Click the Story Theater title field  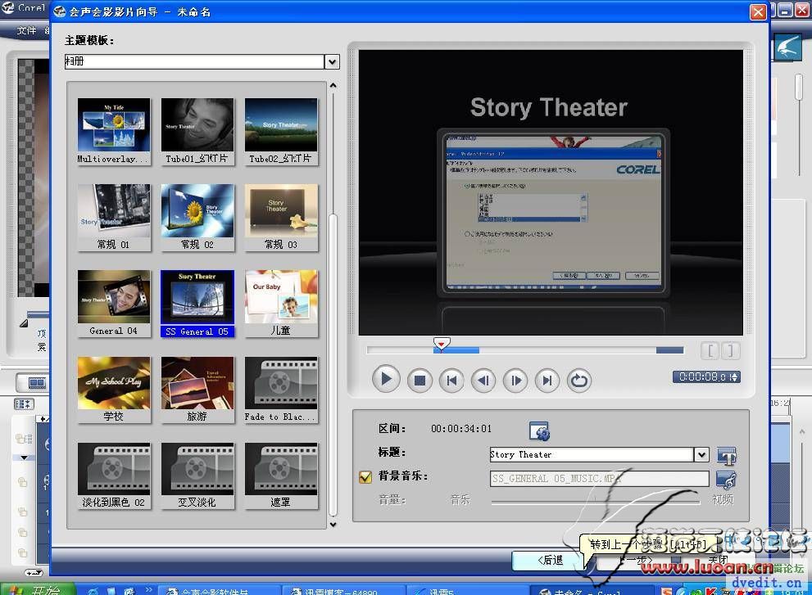click(x=592, y=455)
